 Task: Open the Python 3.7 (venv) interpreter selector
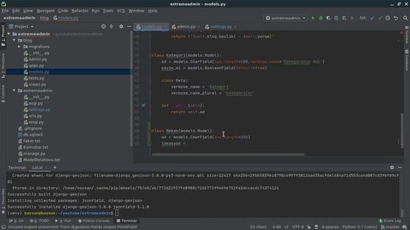click(359, 227)
